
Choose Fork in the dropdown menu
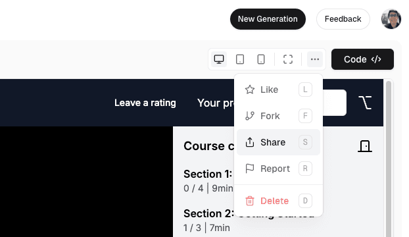click(x=278, y=116)
